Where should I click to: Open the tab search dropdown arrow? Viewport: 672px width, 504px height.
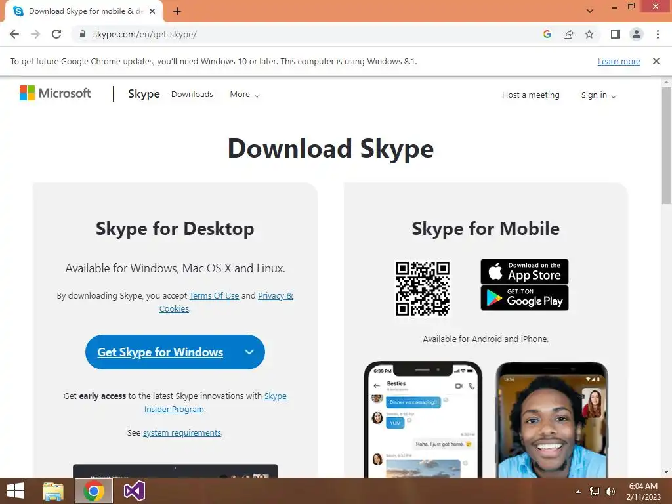590,11
